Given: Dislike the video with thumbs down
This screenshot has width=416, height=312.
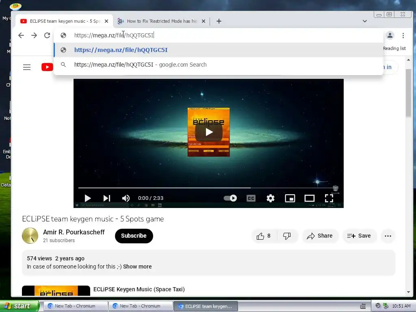Looking at the screenshot, I should click(287, 236).
